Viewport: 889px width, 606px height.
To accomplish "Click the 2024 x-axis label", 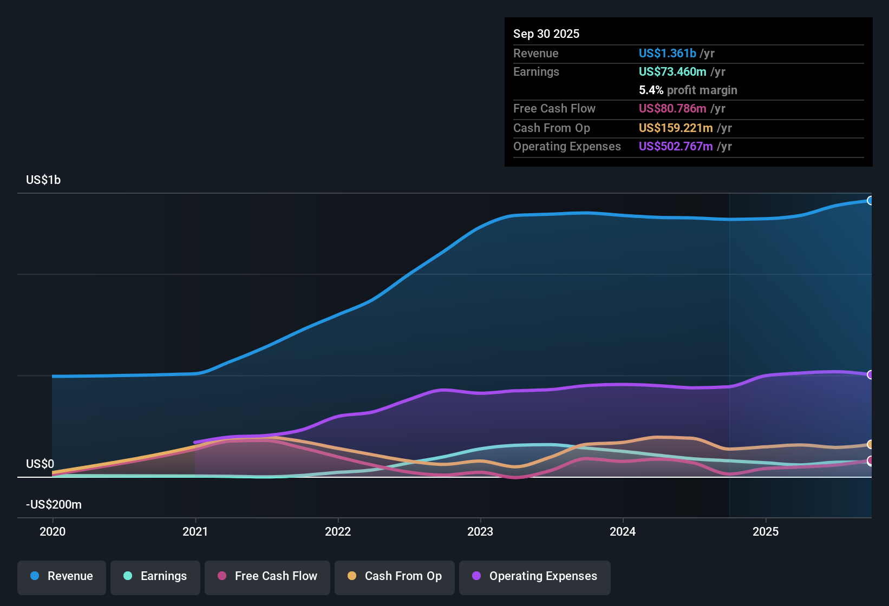I will [x=623, y=531].
